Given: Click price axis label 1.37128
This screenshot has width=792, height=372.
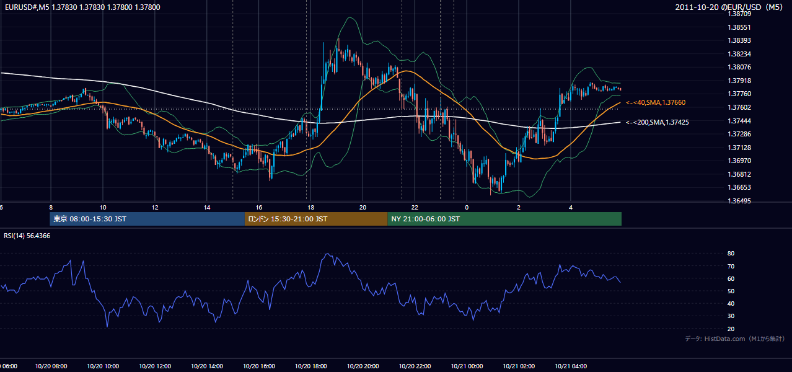Looking at the screenshot, I should click(740, 148).
